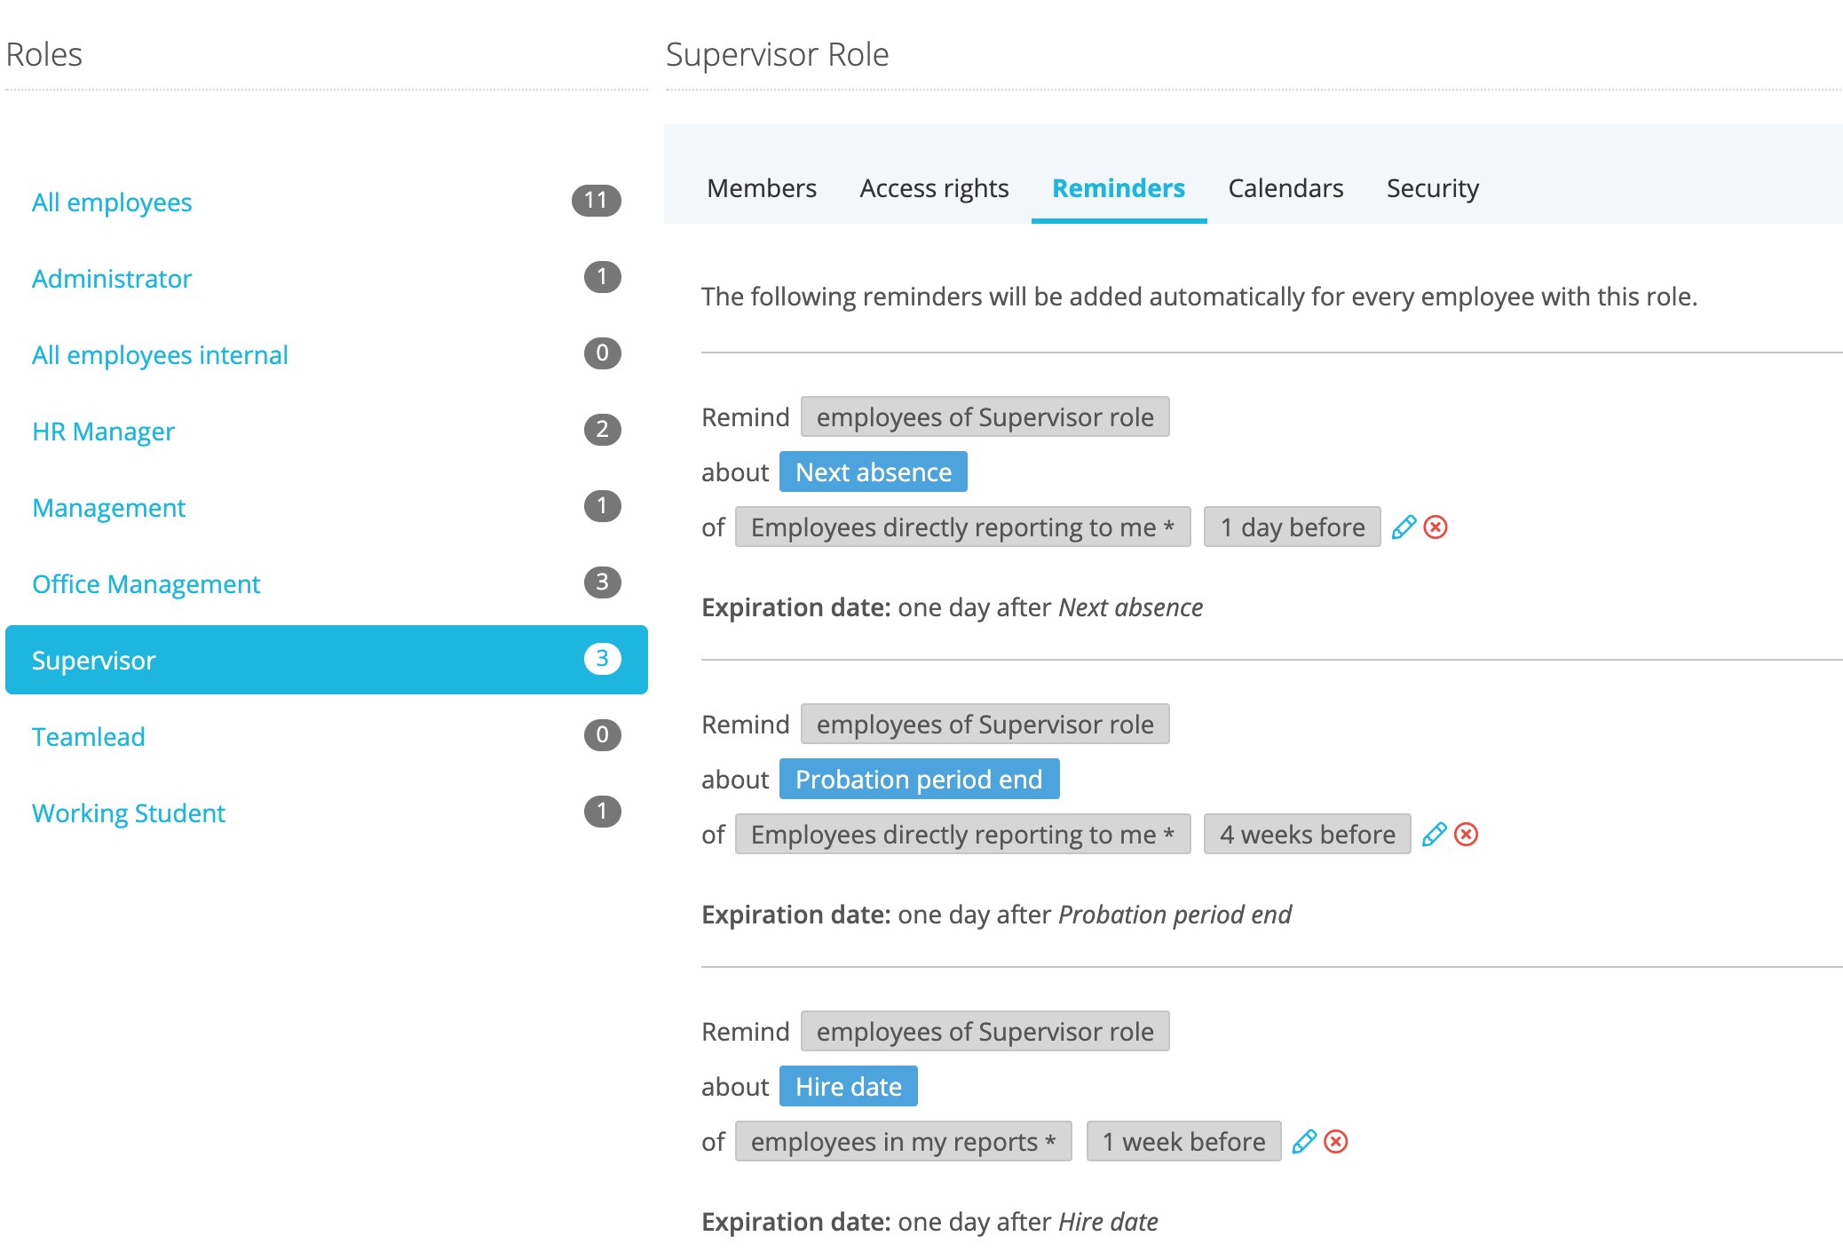Edit the Next absence reminder
Image resolution: width=1843 pixels, height=1252 pixels.
tap(1403, 527)
